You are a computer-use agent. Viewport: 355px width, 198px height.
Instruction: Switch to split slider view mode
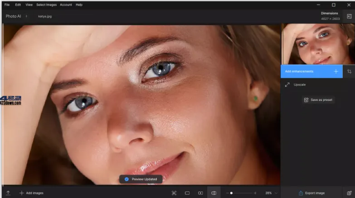(214, 193)
